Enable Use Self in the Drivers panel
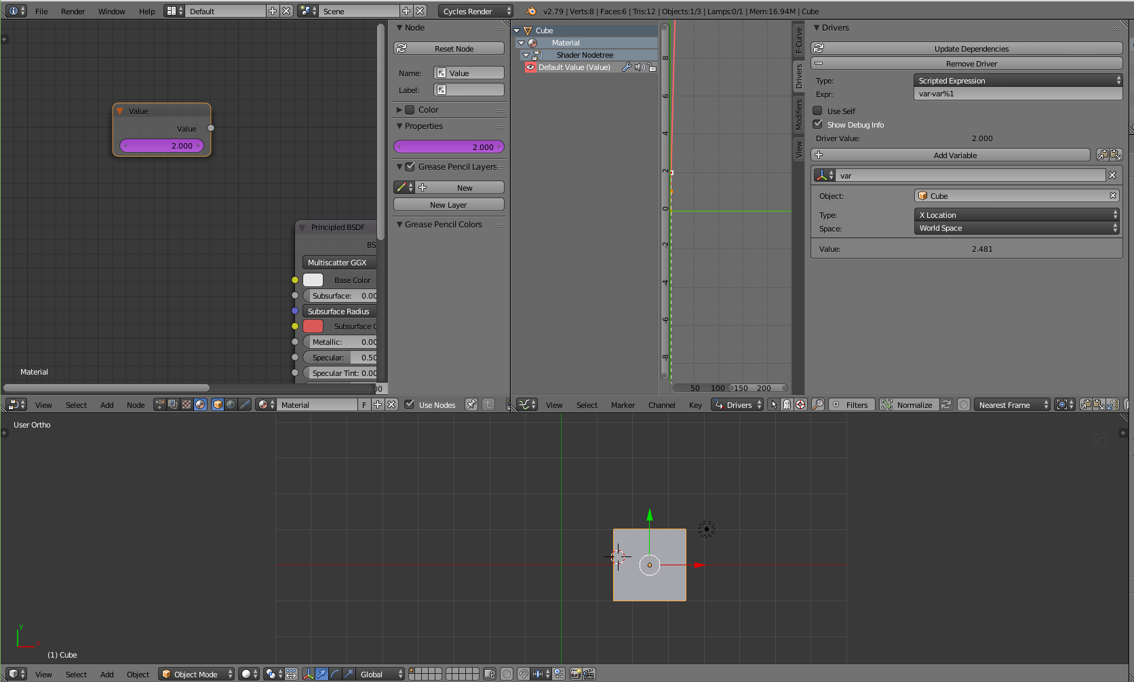 point(818,111)
